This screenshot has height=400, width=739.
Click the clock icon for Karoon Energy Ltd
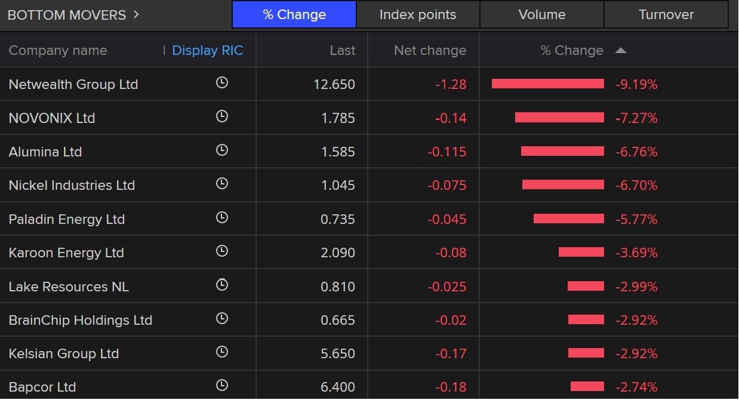[222, 251]
